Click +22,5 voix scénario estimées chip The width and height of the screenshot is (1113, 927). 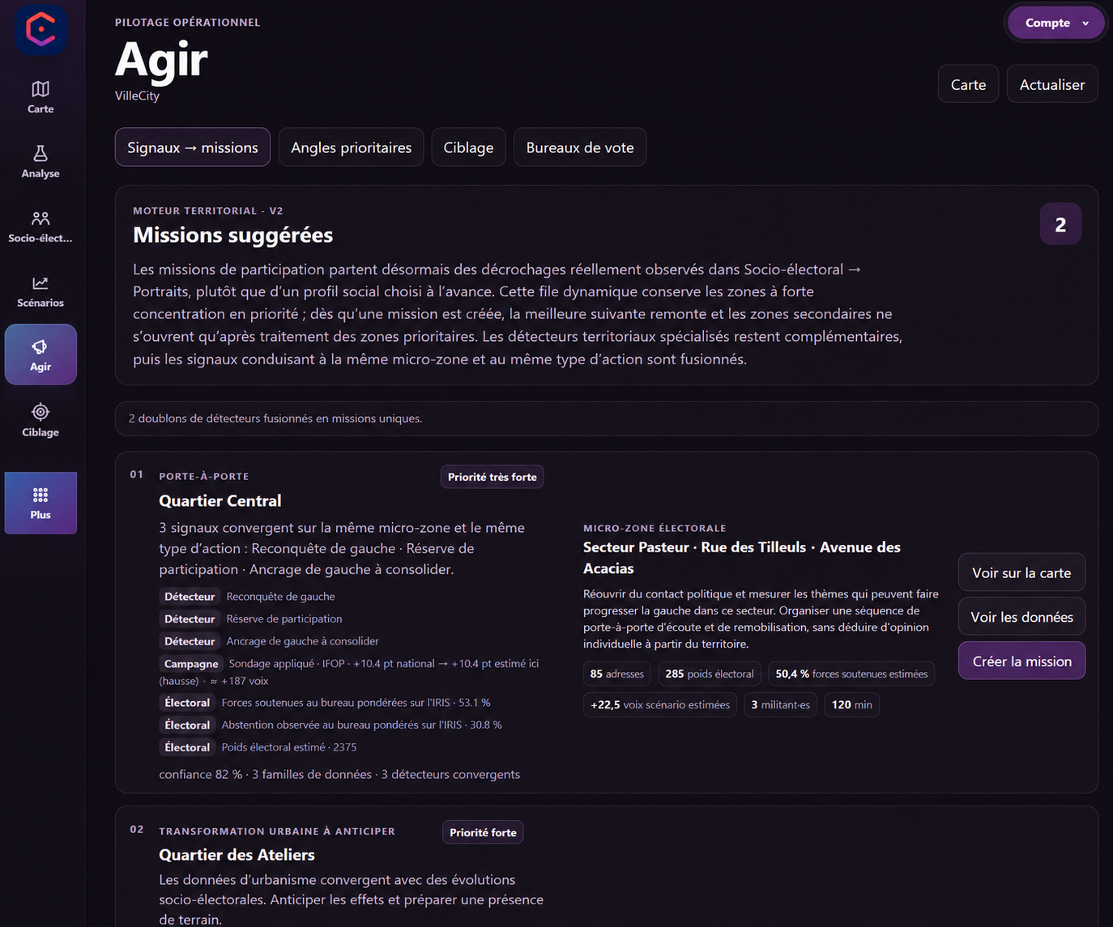660,704
